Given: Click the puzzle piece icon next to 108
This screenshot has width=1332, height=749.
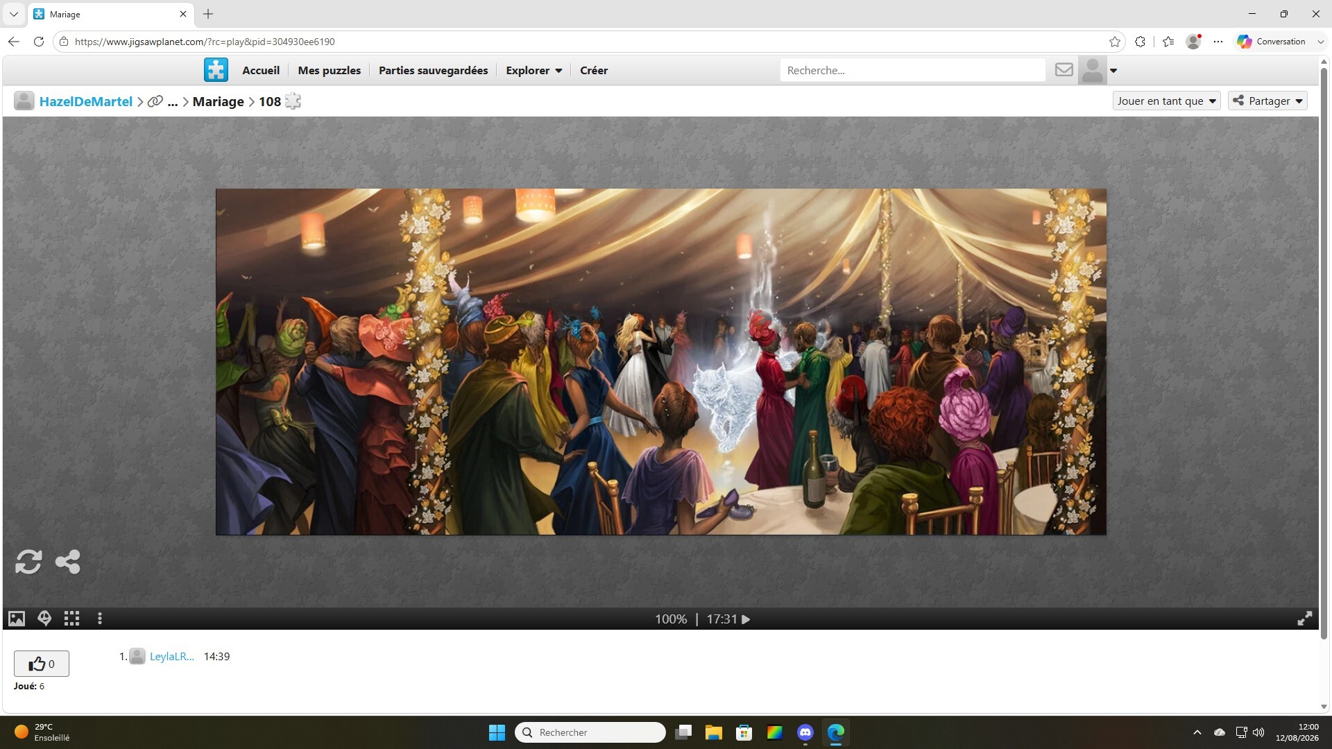Looking at the screenshot, I should click(x=293, y=101).
